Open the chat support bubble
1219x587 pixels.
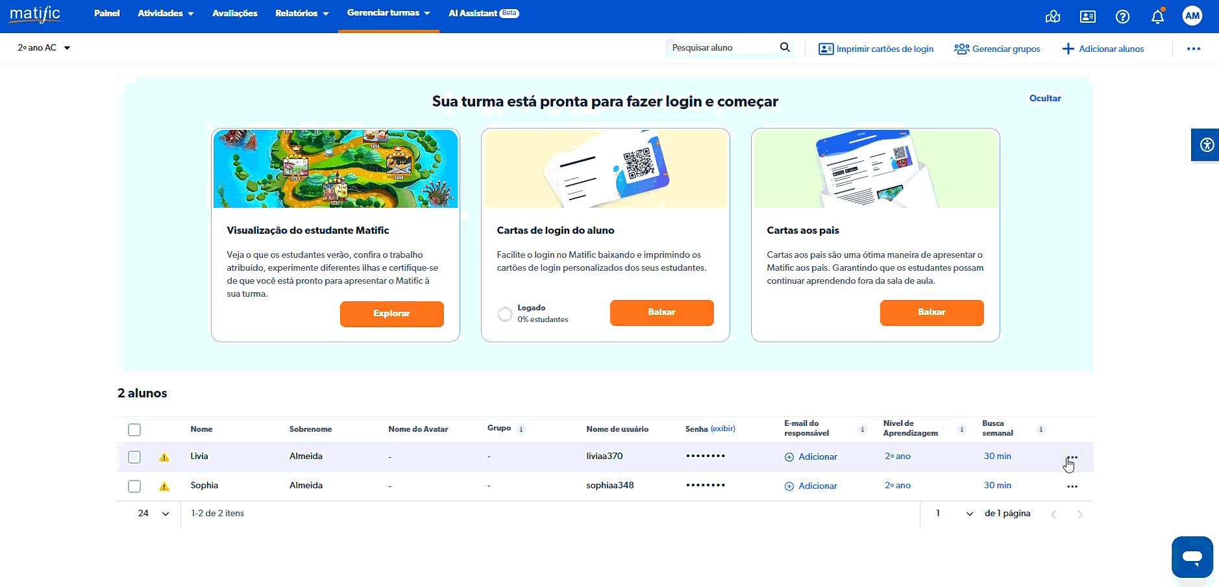[1192, 556]
